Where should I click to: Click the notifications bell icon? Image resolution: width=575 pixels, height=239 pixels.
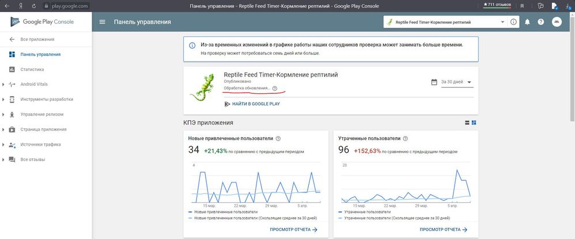click(527, 22)
